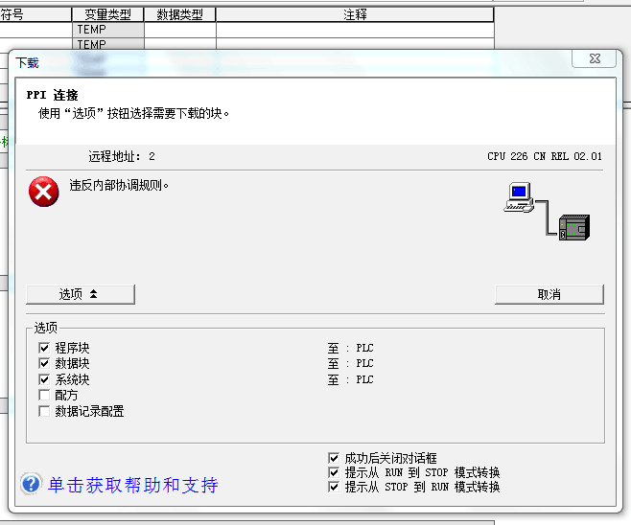Image resolution: width=631 pixels, height=525 pixels.
Task: Open the 单击获取帮助和支持 link
Action: (x=133, y=485)
